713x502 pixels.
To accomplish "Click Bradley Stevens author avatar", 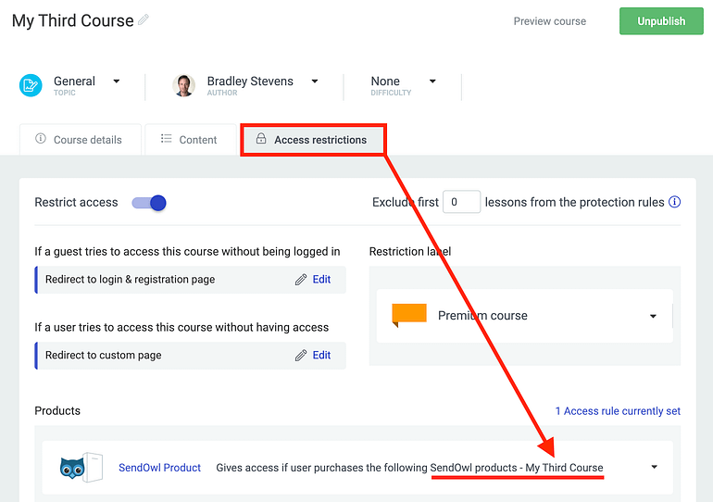I will [x=183, y=85].
